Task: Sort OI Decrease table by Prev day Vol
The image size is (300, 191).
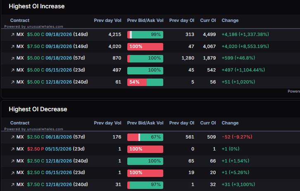Action: tap(107, 123)
